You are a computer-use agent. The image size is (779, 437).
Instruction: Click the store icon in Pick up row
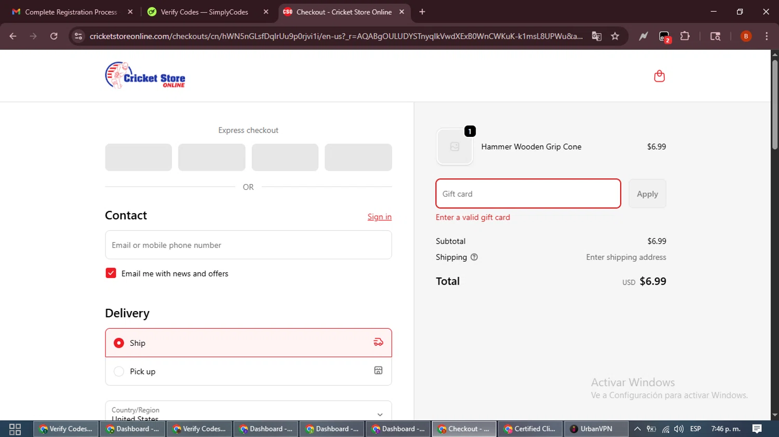(x=378, y=371)
